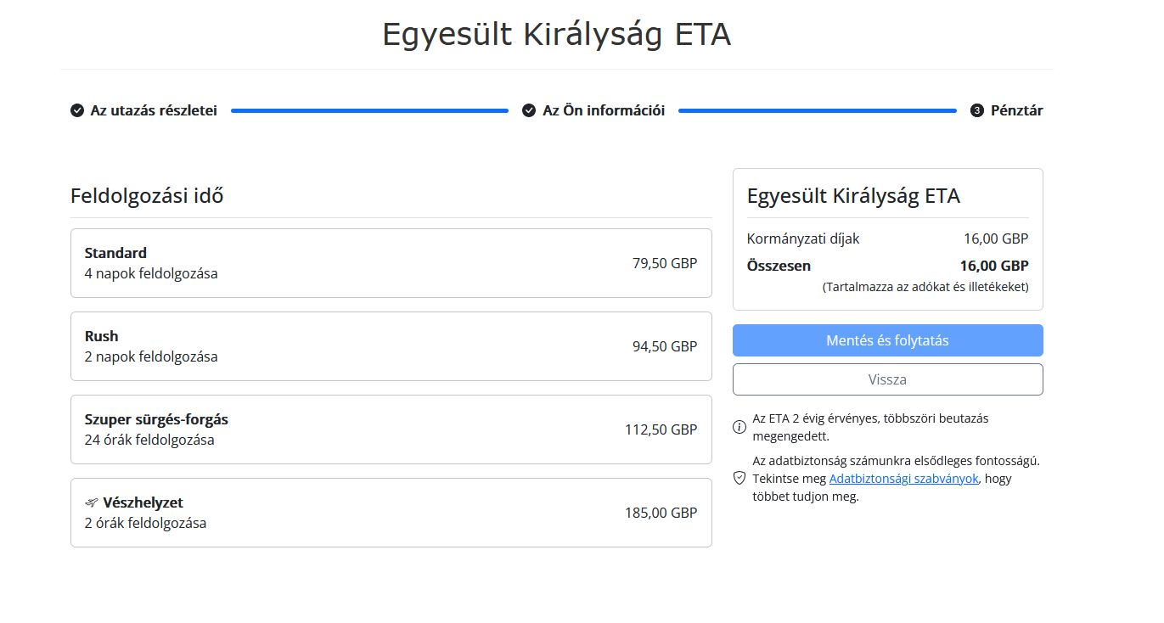Choose the Rush 2-day processing option

[391, 346]
